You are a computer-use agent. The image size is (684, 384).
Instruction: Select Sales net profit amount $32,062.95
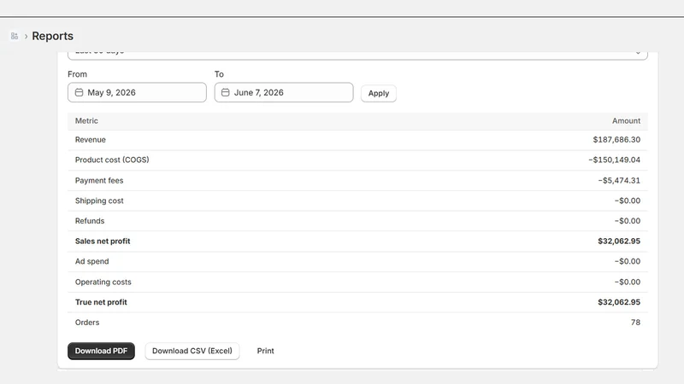point(619,241)
